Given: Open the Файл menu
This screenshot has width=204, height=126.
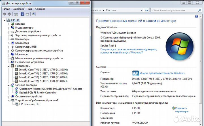Looking at the screenshot, I should point(7,9).
